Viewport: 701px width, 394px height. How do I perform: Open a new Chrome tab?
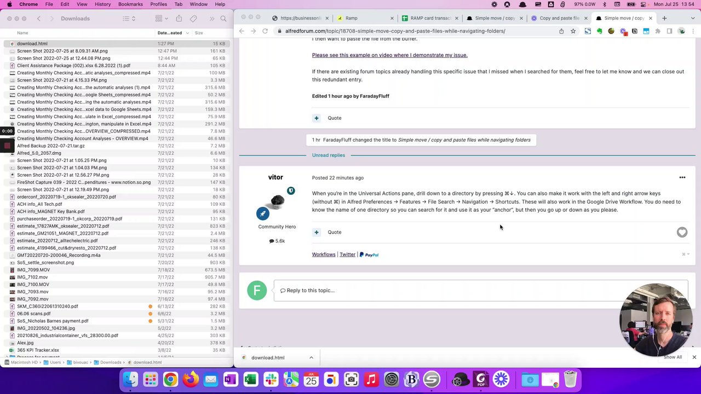click(664, 18)
